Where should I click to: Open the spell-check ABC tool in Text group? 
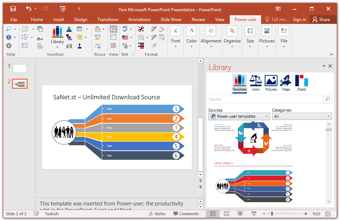click(125, 29)
